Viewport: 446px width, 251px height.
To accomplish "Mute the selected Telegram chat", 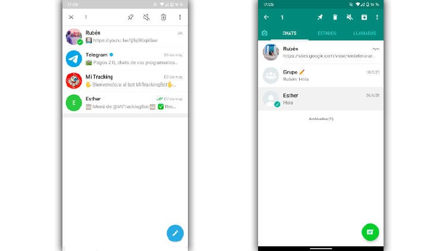I will pyautogui.click(x=147, y=17).
